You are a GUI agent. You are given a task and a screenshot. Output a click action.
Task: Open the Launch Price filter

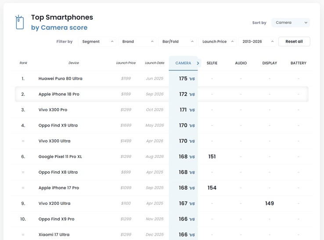click(217, 42)
